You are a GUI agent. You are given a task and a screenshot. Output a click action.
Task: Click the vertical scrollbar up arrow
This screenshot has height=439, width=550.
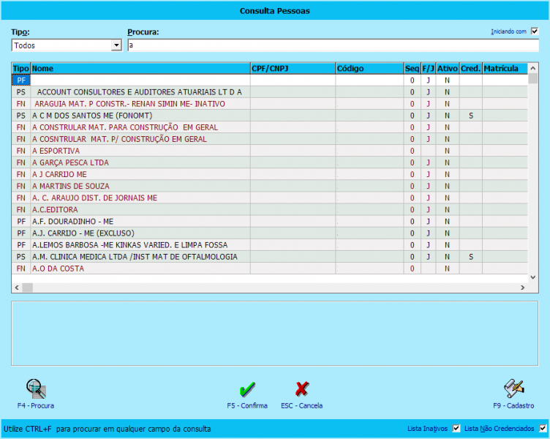click(x=532, y=68)
